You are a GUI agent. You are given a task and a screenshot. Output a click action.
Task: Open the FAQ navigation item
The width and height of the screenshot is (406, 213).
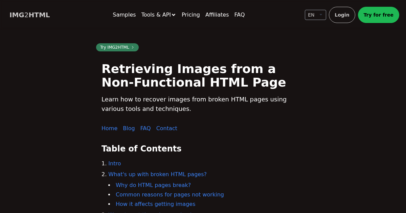pos(240,15)
